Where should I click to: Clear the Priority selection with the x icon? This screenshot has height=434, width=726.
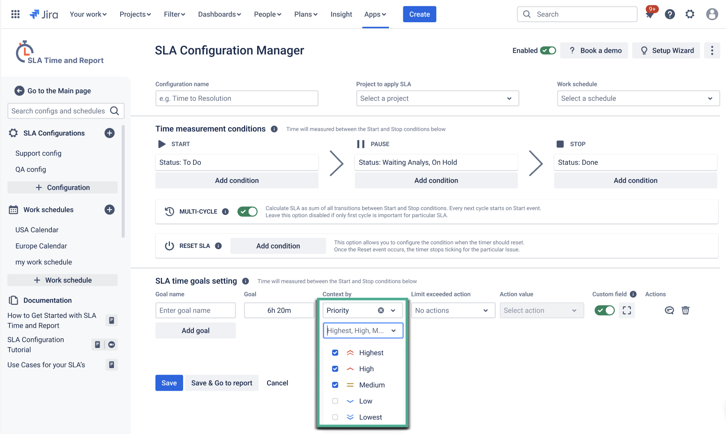pos(381,310)
